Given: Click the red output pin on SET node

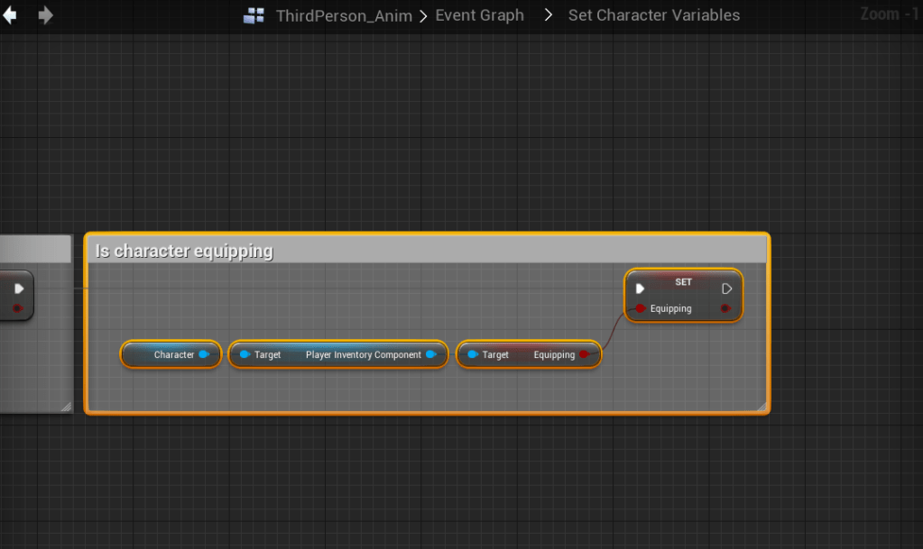Looking at the screenshot, I should (x=725, y=308).
